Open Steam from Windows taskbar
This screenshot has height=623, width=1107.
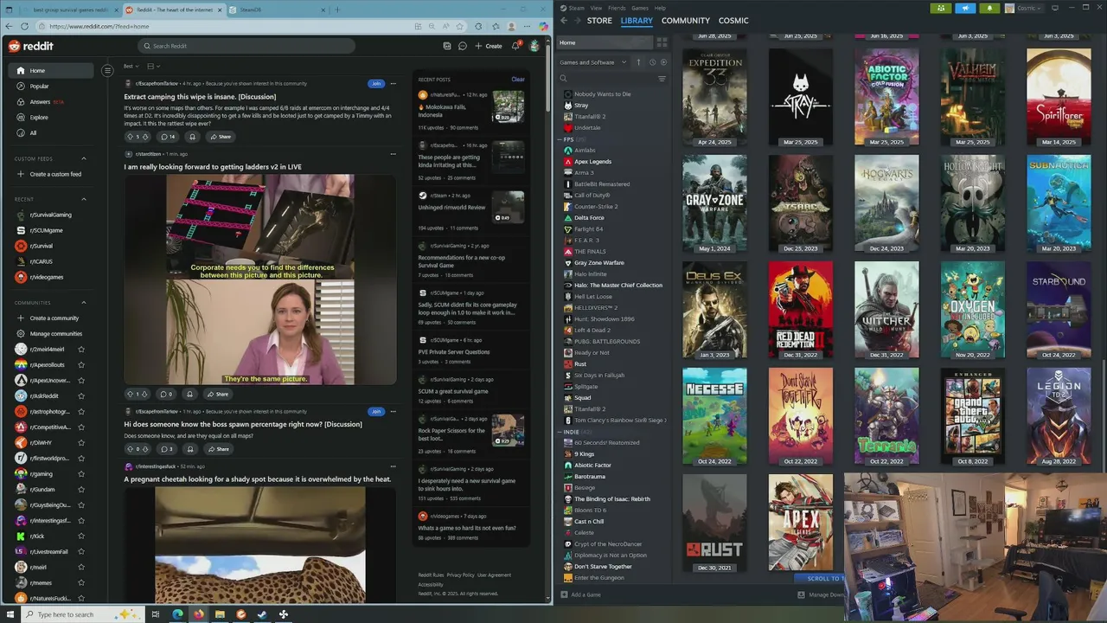pyautogui.click(x=262, y=614)
